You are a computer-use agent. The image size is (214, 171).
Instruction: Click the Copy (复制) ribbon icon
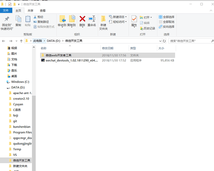[18, 21]
